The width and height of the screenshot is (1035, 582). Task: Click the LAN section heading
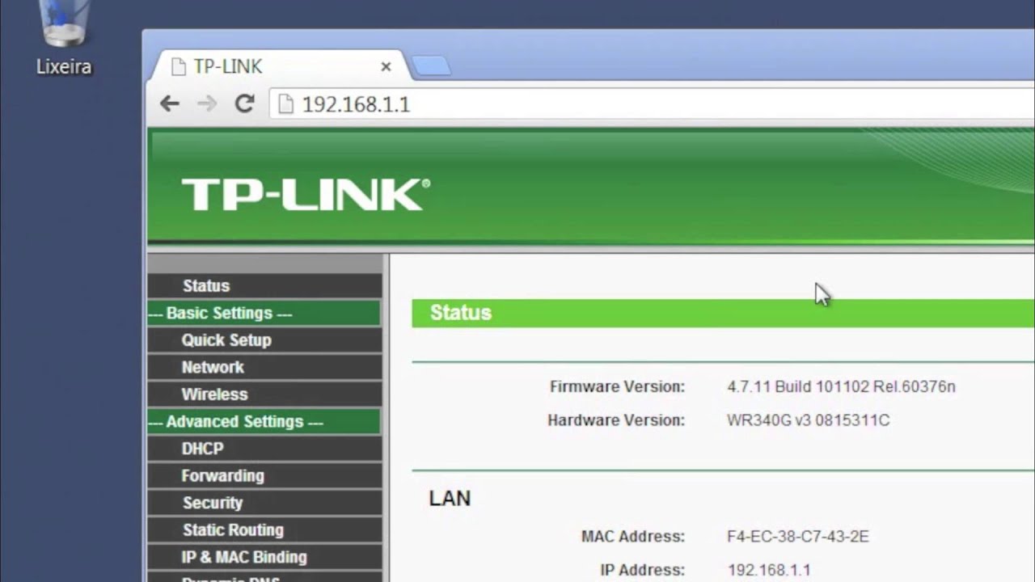[450, 498]
